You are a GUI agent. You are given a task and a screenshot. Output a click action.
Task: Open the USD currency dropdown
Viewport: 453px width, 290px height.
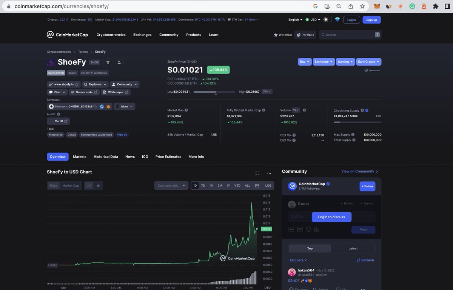(x=313, y=20)
